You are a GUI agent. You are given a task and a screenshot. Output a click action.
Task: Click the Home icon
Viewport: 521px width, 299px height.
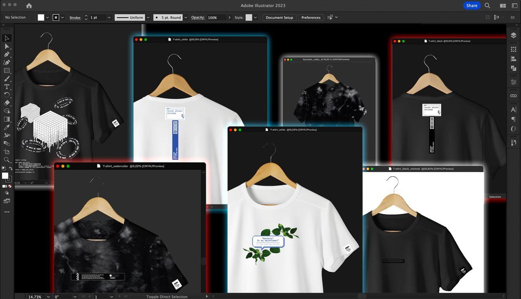tap(29, 6)
